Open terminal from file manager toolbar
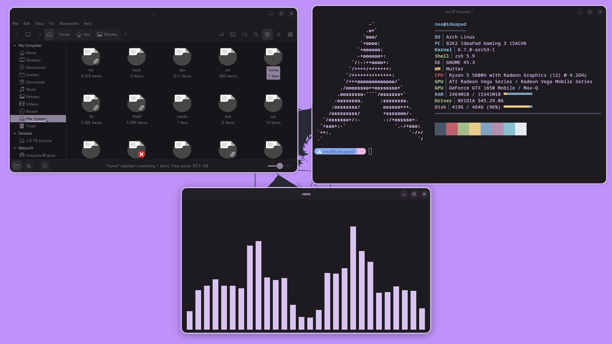Viewport: 612px width, 344px height. click(233, 34)
